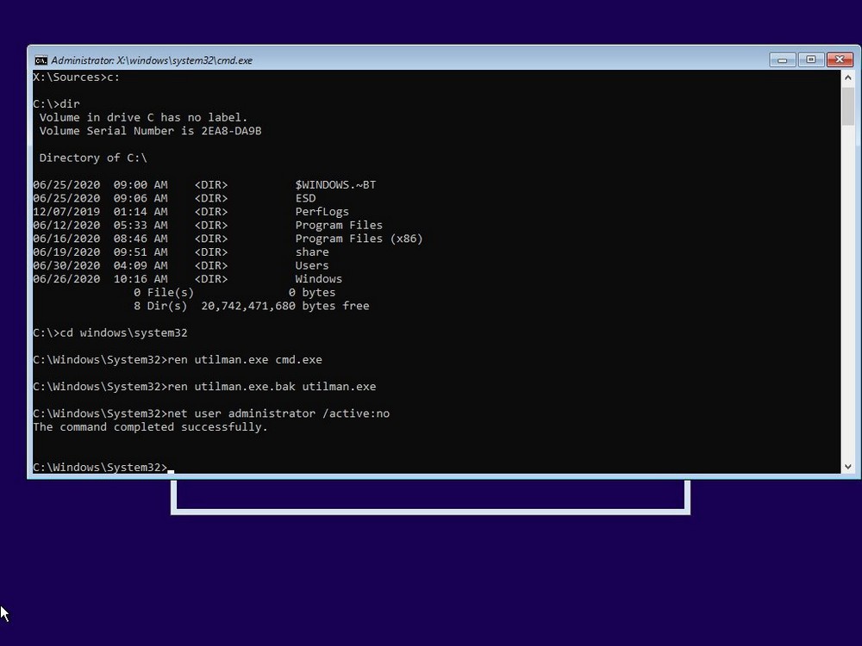Image resolution: width=862 pixels, height=646 pixels.
Task: Open the cmd.exe system menu icon
Action: tap(41, 60)
